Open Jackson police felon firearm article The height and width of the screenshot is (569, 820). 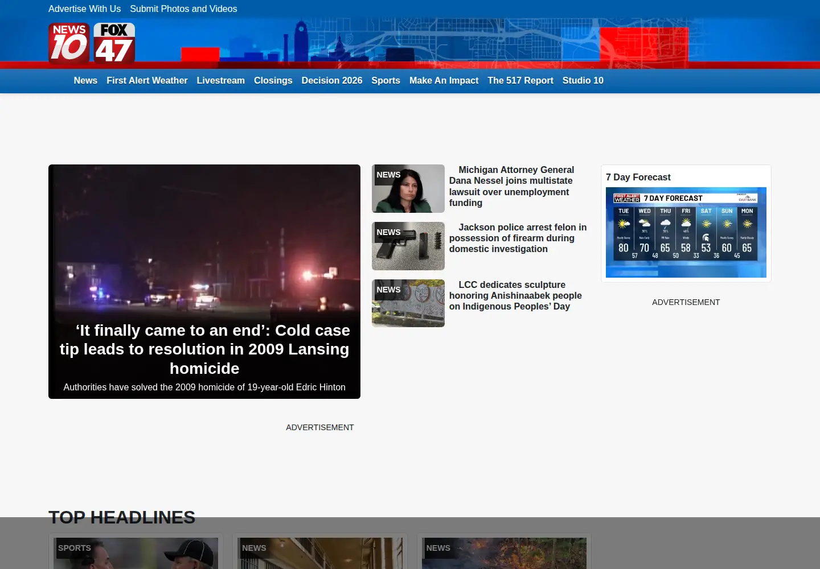518,238
